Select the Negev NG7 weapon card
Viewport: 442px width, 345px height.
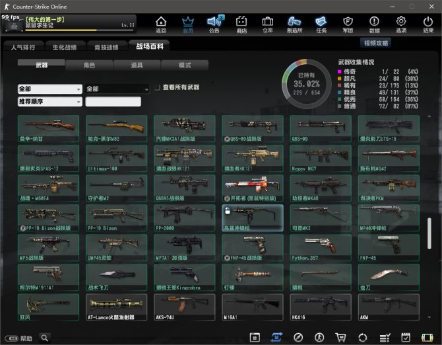point(321,159)
